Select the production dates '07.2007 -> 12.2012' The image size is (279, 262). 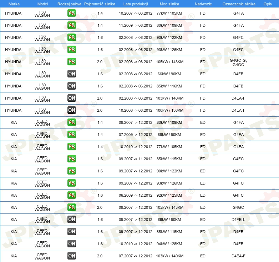(136, 256)
